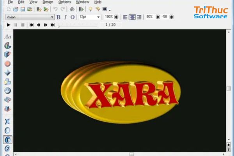Click the horizontal scrollbar thumb
The width and height of the screenshot is (234, 156).
coord(132,154)
